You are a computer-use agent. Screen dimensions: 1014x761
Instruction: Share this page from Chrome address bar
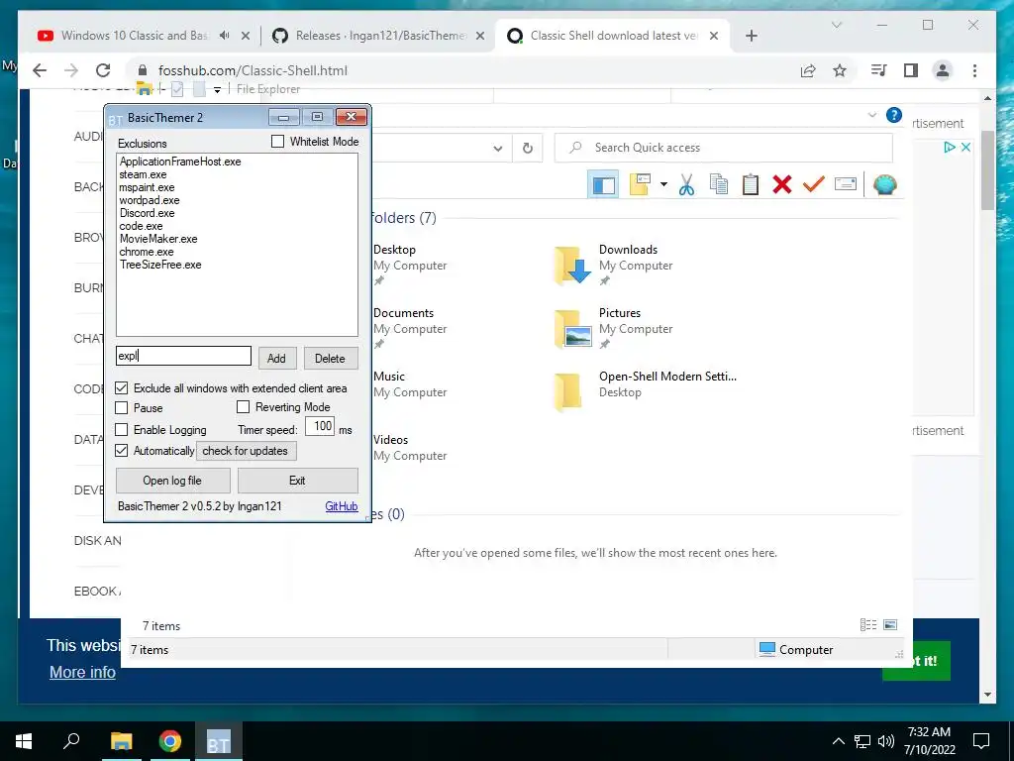[x=808, y=70]
